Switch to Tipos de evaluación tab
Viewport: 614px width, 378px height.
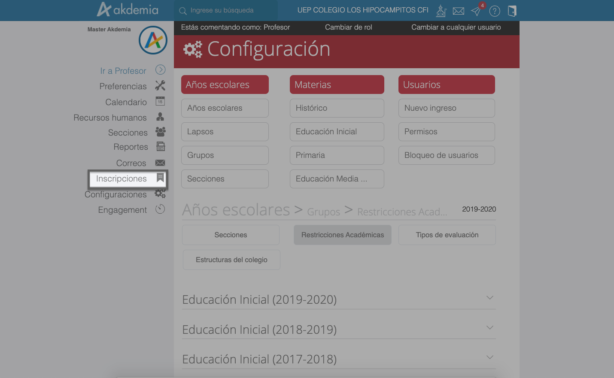tap(447, 235)
